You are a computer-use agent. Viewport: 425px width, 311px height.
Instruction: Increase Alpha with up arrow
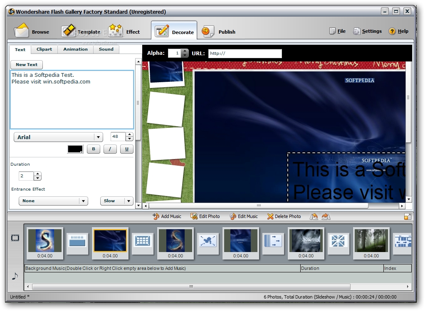(185, 51)
